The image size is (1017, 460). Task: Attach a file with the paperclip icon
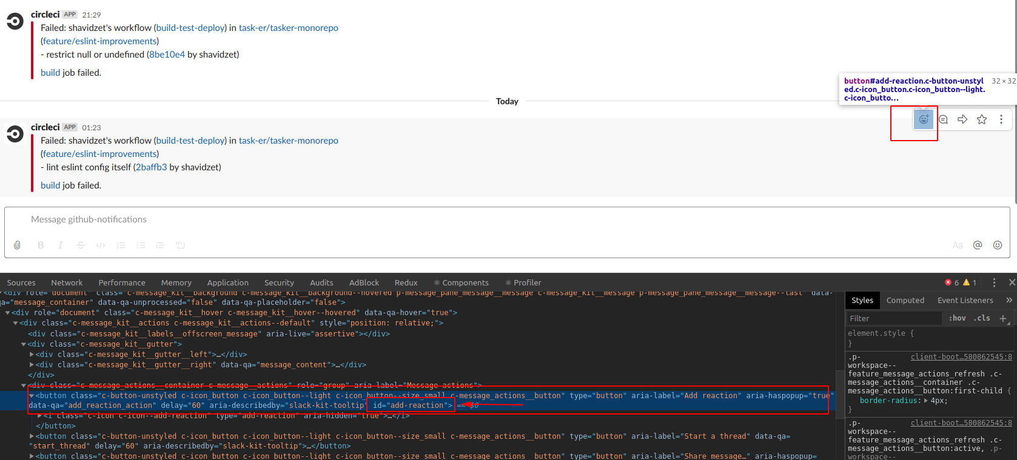[17, 245]
